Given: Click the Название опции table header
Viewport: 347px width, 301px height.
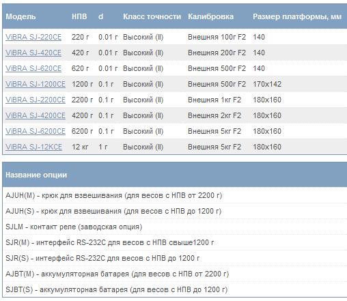Looking at the screenshot, I should 36,175.
